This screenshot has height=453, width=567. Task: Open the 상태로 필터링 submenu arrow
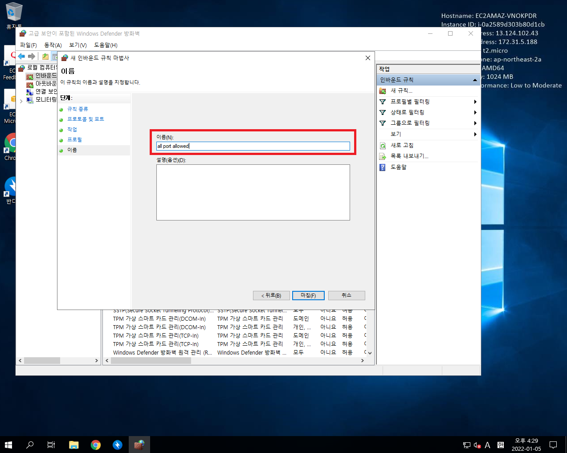point(475,112)
